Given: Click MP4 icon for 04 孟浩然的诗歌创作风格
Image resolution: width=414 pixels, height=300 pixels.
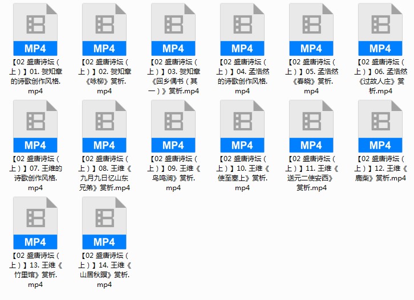Looking at the screenshot, I should pyautogui.click(x=242, y=30).
